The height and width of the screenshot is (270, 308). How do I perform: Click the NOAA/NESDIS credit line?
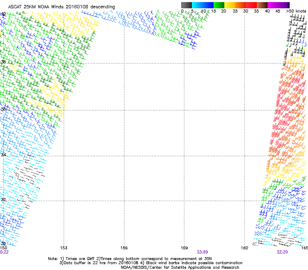click(x=180, y=268)
